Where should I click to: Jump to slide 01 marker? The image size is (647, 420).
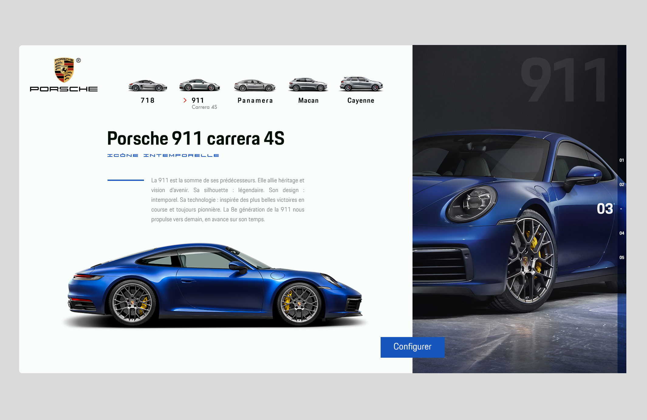(x=621, y=160)
